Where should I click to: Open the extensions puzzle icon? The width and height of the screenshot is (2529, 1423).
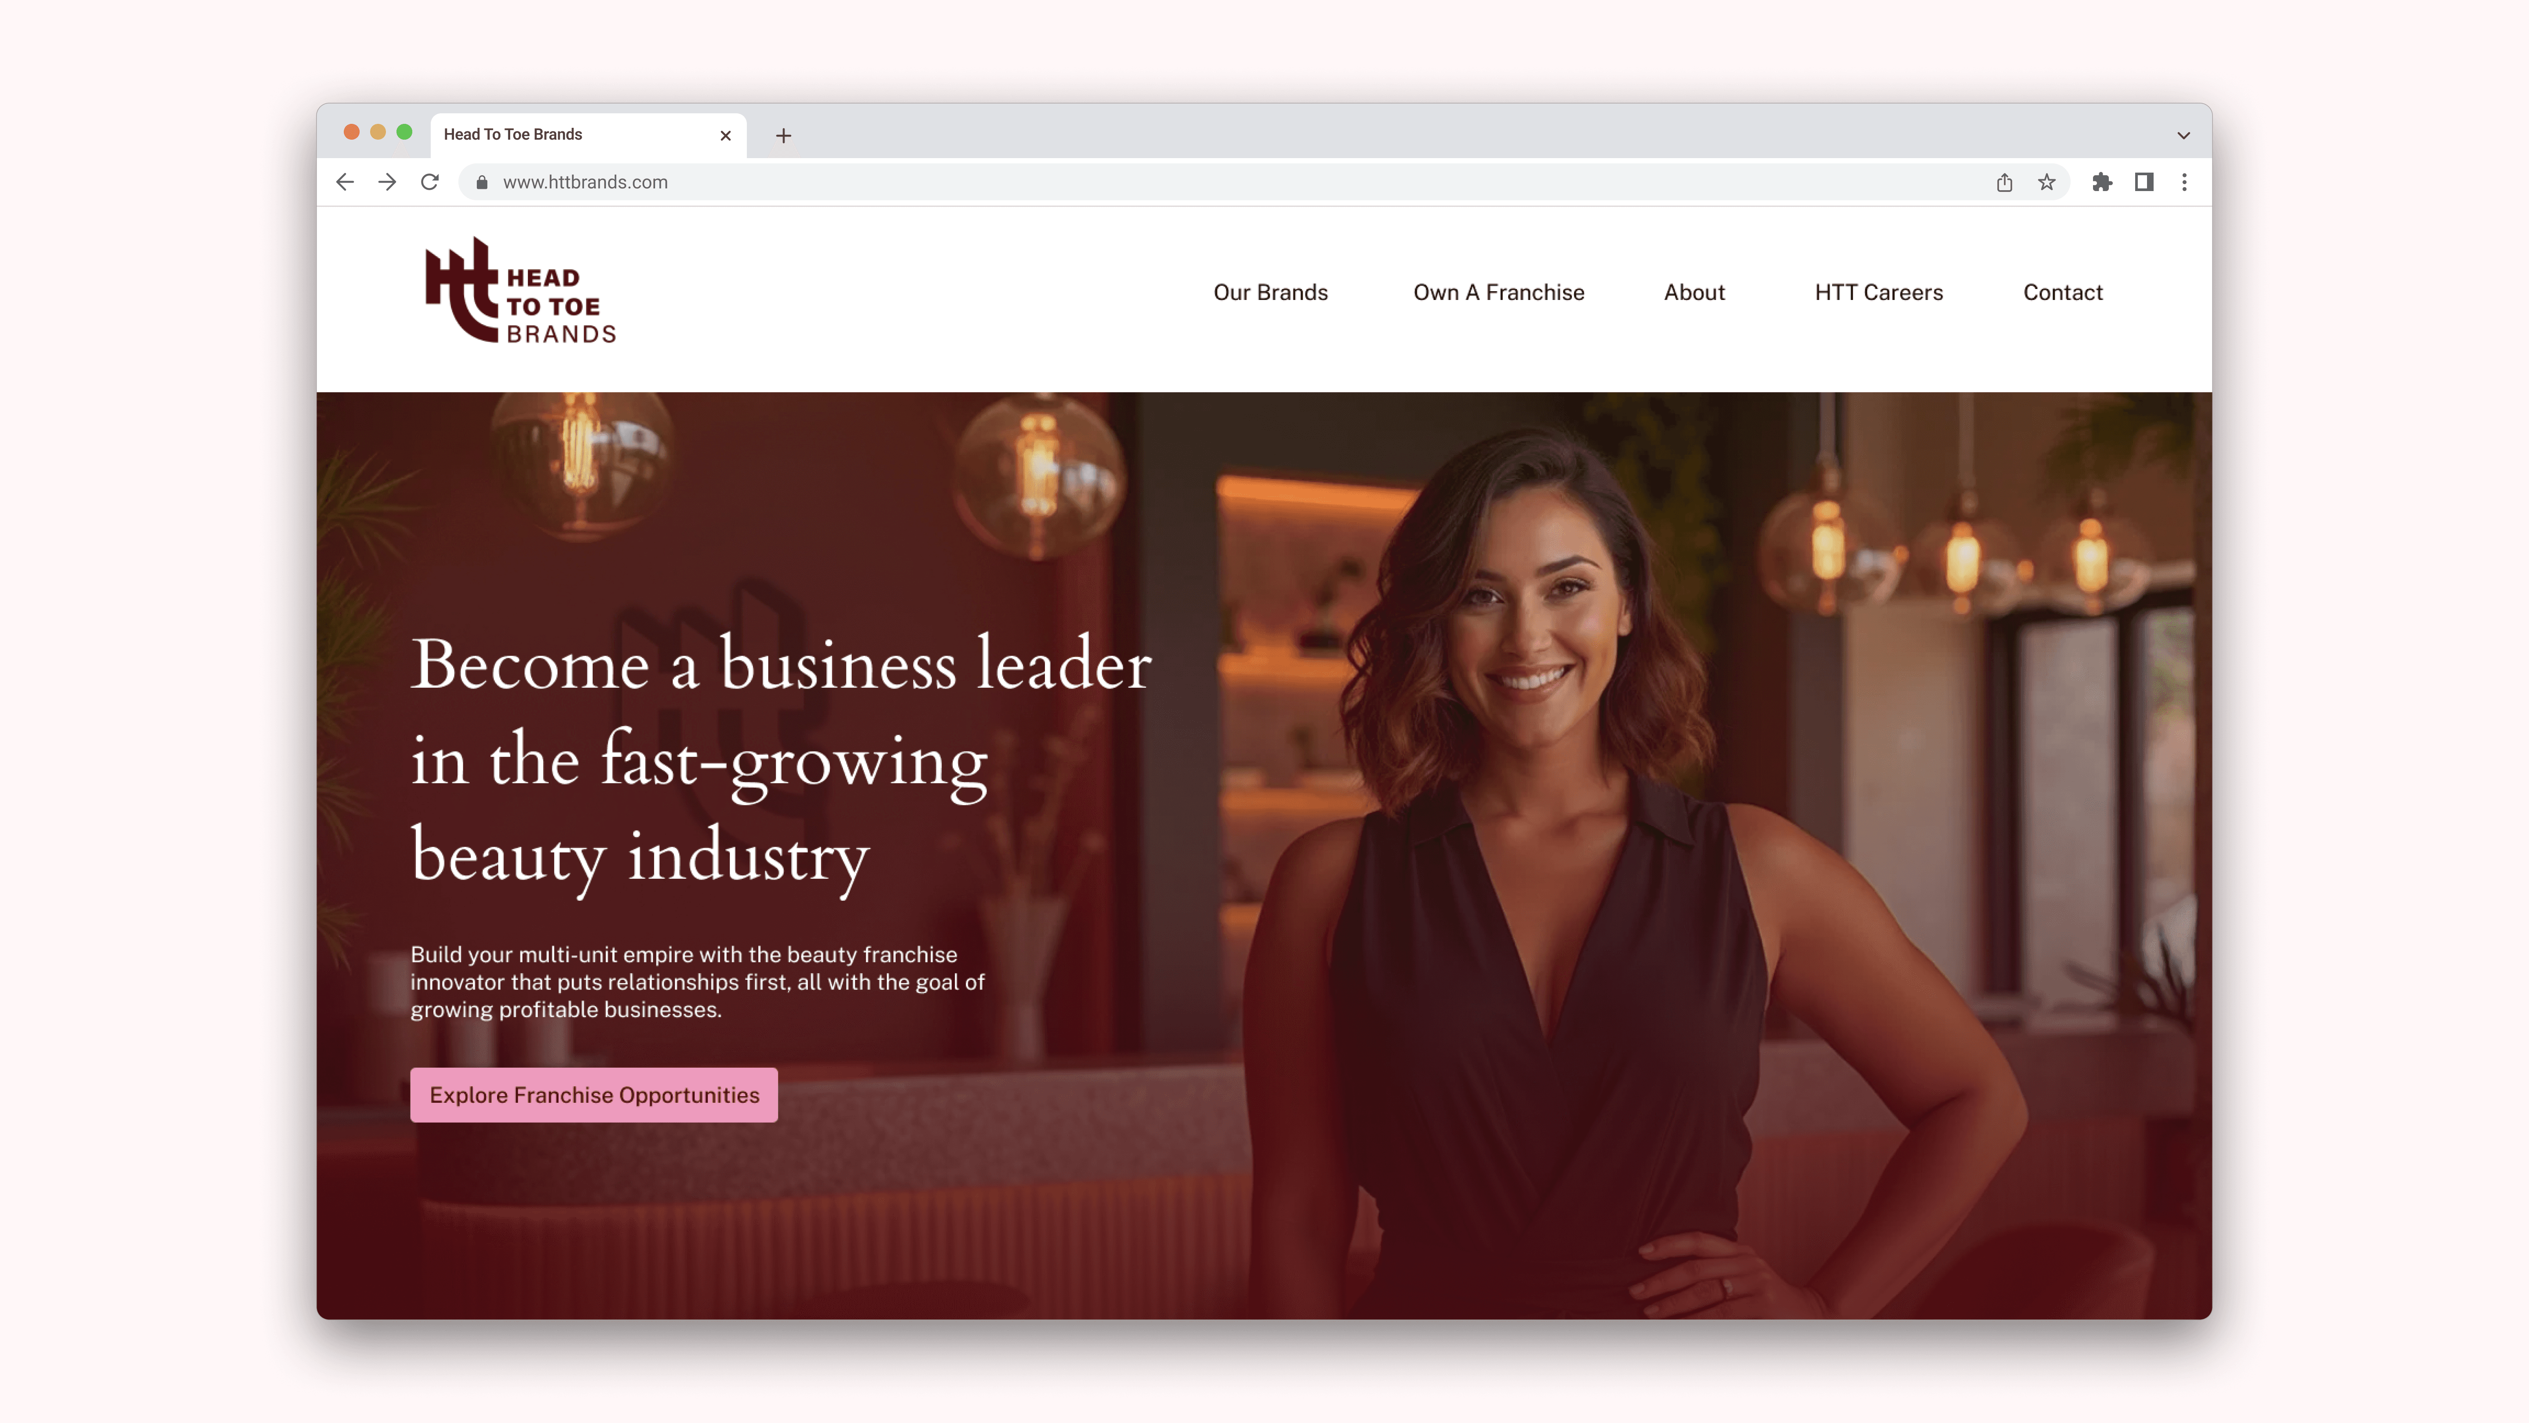pyautogui.click(x=2101, y=182)
